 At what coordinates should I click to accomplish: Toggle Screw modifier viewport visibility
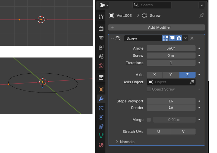click(172, 38)
